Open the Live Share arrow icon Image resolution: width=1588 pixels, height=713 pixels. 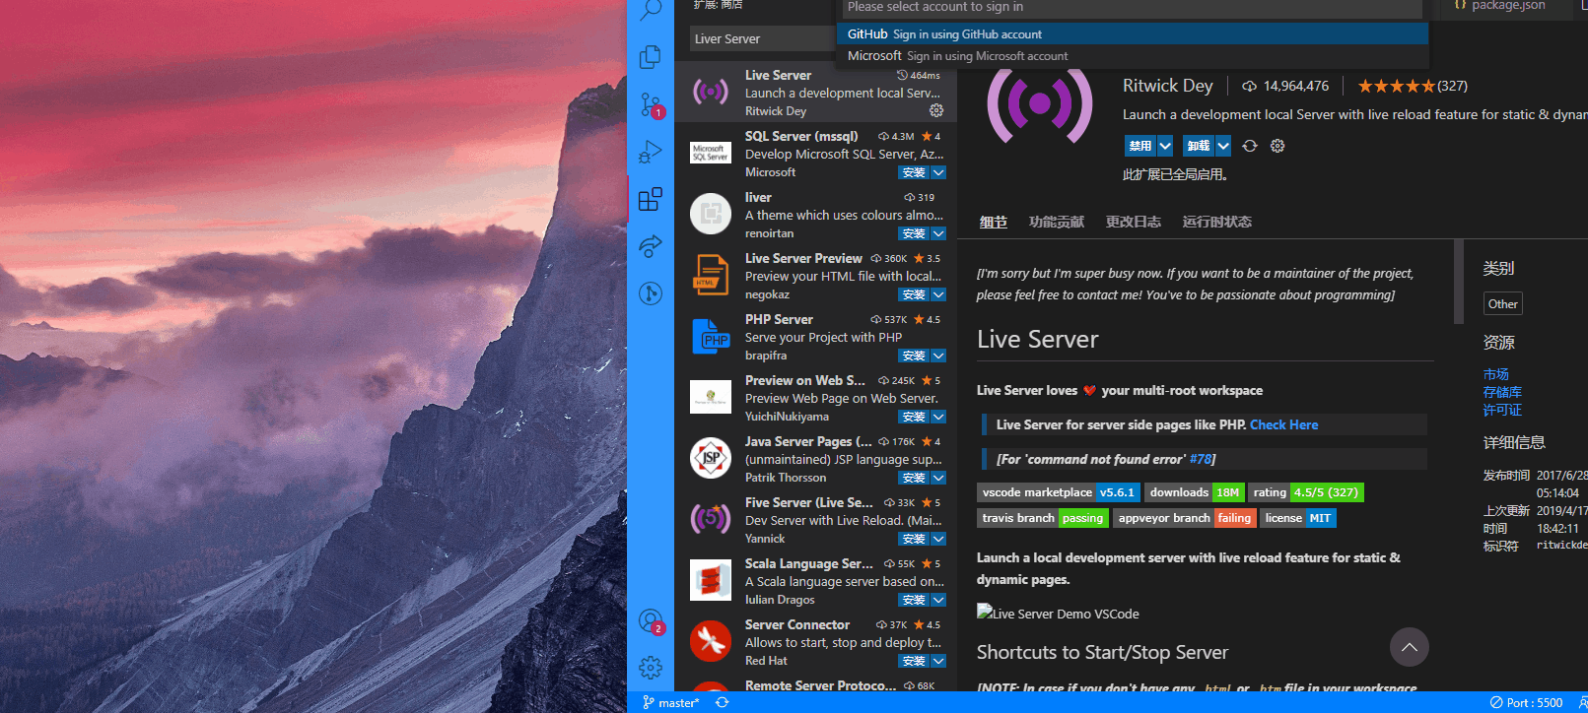[x=651, y=246]
